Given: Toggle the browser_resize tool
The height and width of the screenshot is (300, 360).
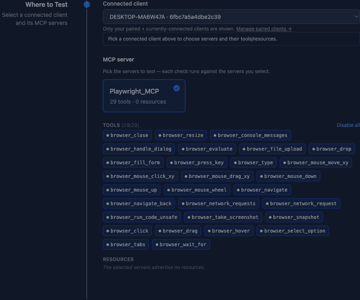Looking at the screenshot, I should 181,135.
